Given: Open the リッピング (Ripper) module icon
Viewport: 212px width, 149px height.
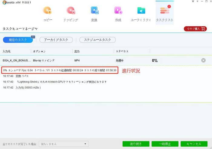Looking at the screenshot, I should pyautogui.click(x=71, y=13).
